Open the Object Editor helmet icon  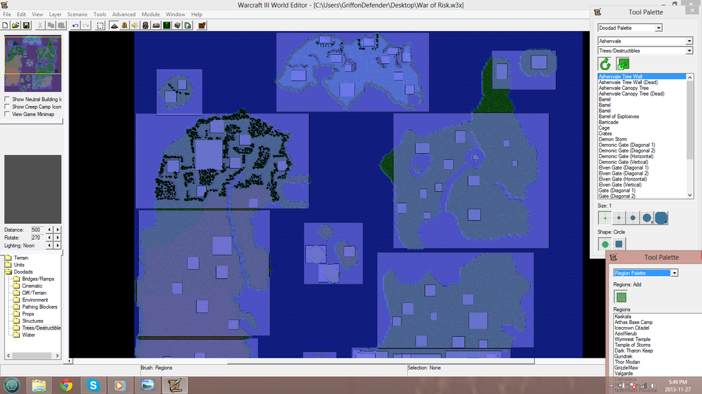[x=146, y=26]
